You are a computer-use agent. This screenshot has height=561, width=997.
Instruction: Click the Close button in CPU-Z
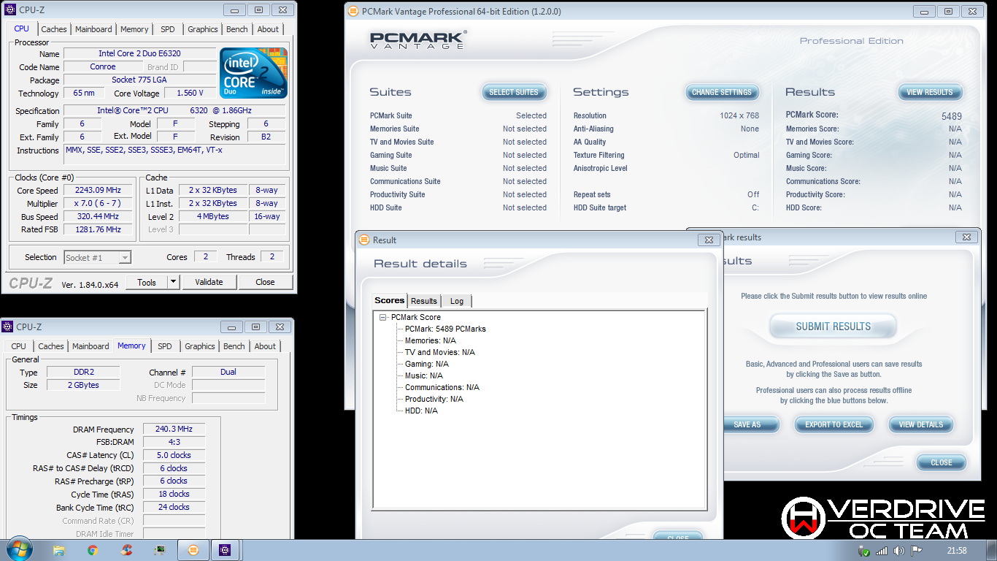click(x=265, y=282)
